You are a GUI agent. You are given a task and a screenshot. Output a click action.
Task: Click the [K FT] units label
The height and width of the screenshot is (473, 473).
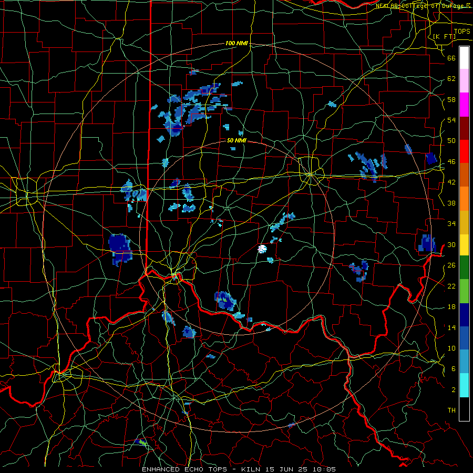[x=444, y=36]
